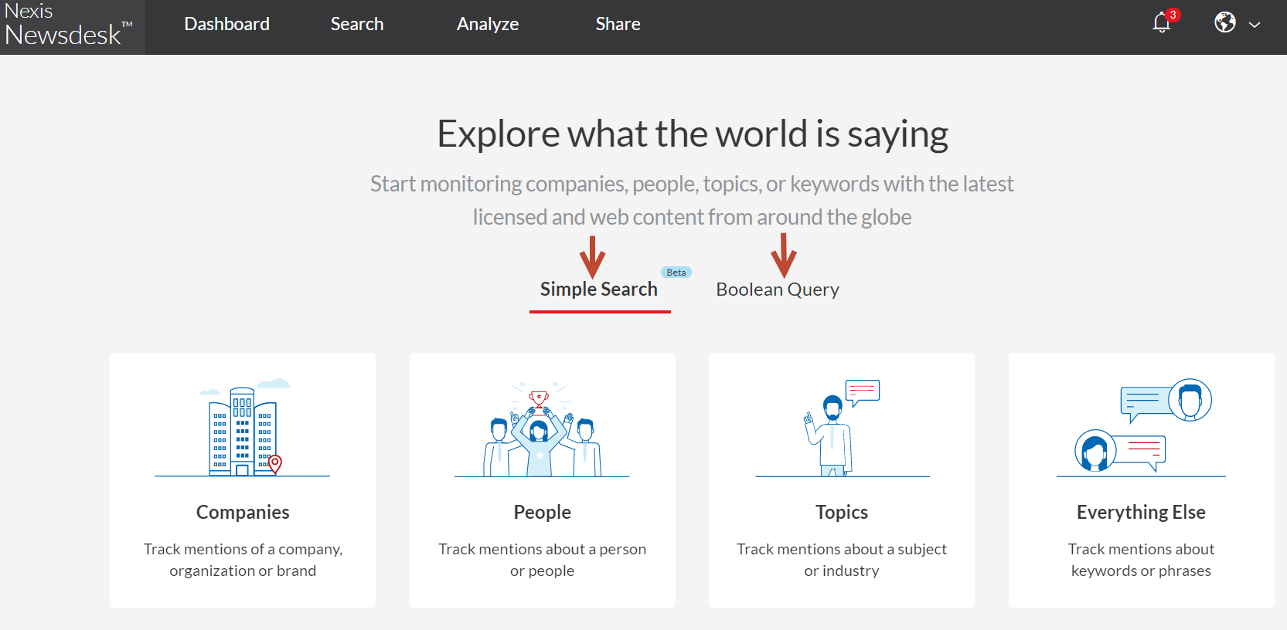Open the Analyze menu item
Screen dimensions: 1287x630
pyautogui.click(x=488, y=24)
